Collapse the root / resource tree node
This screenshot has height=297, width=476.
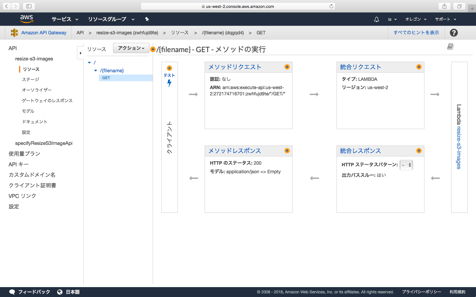(x=89, y=62)
